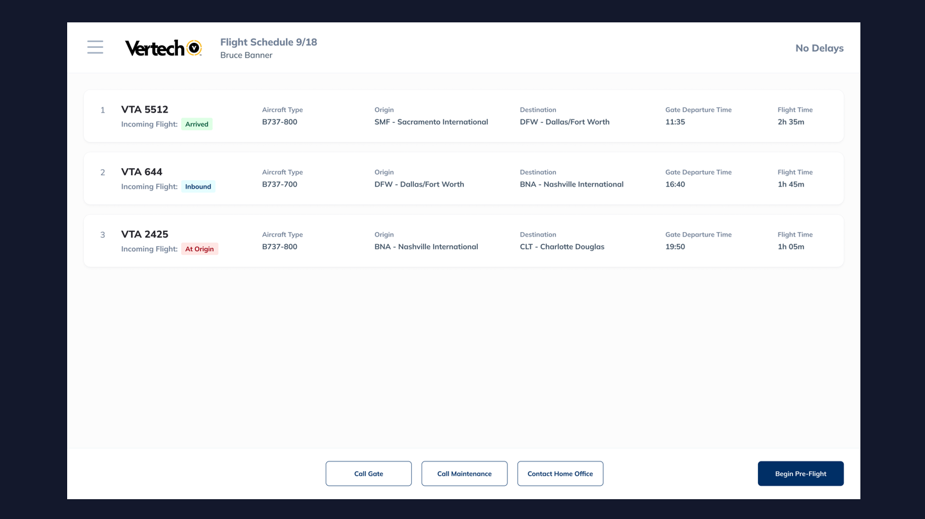Select flight VTA 644 row

tap(141, 172)
